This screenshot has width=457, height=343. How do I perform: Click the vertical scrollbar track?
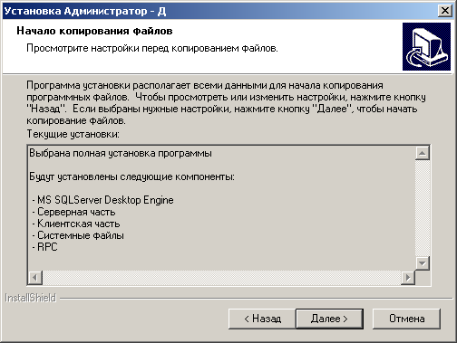click(x=422, y=208)
